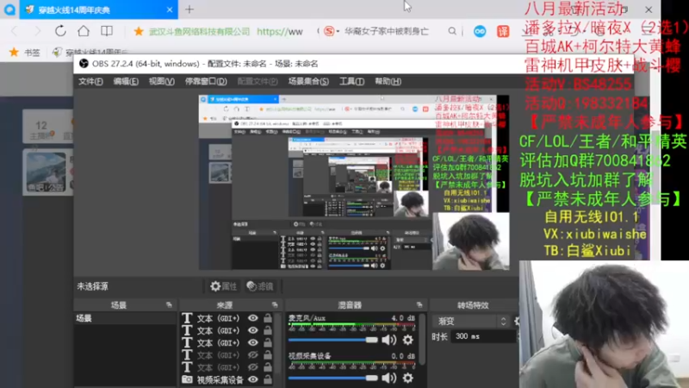Open the 帮助(H) menu
689x388 pixels.
[388, 81]
